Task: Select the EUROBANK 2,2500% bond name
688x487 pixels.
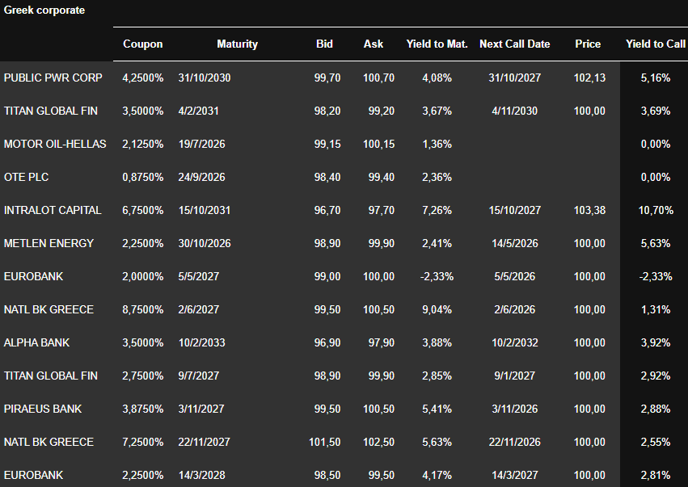Action: 33,475
